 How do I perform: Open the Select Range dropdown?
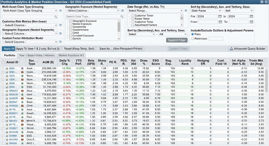156,10
